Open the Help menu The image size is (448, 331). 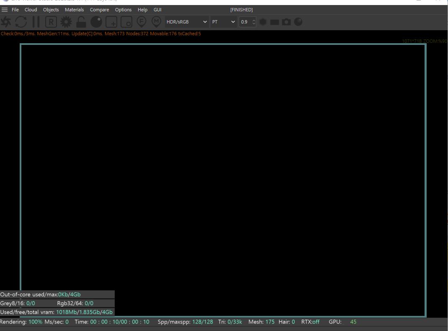click(x=142, y=10)
